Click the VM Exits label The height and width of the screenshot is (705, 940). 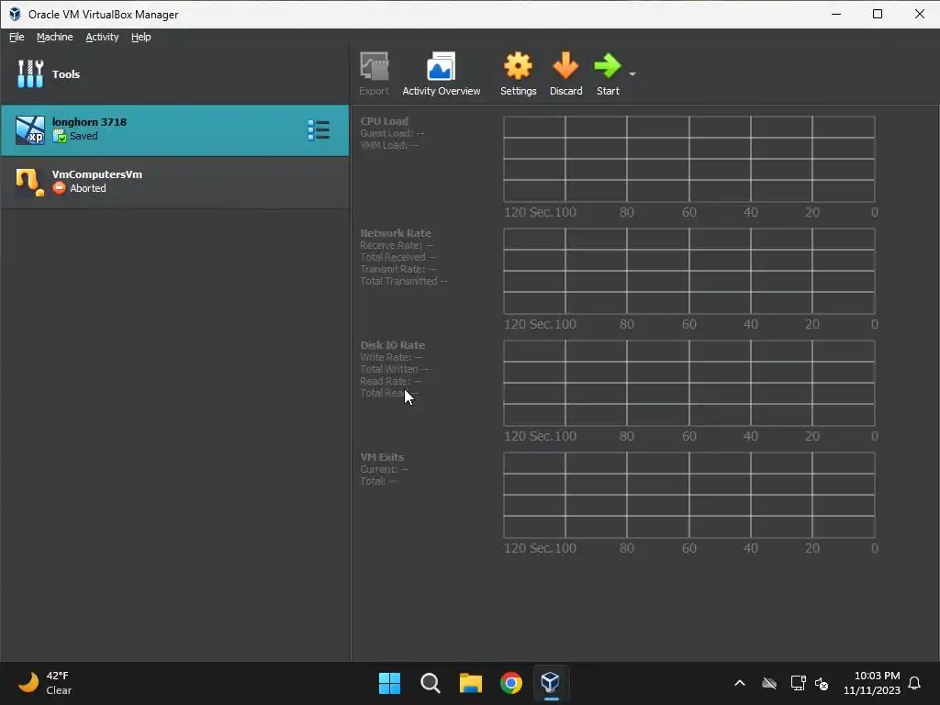click(382, 457)
